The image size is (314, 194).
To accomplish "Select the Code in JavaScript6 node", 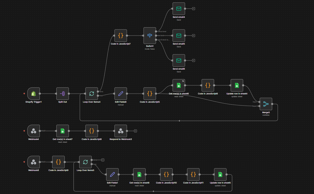I will (x=208, y=85).
